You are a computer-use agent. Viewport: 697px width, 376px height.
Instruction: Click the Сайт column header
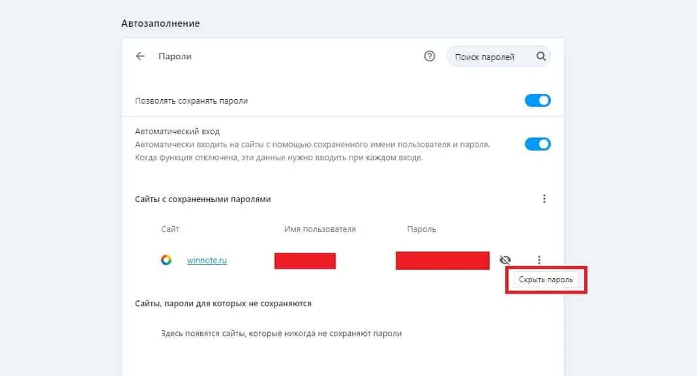click(170, 229)
